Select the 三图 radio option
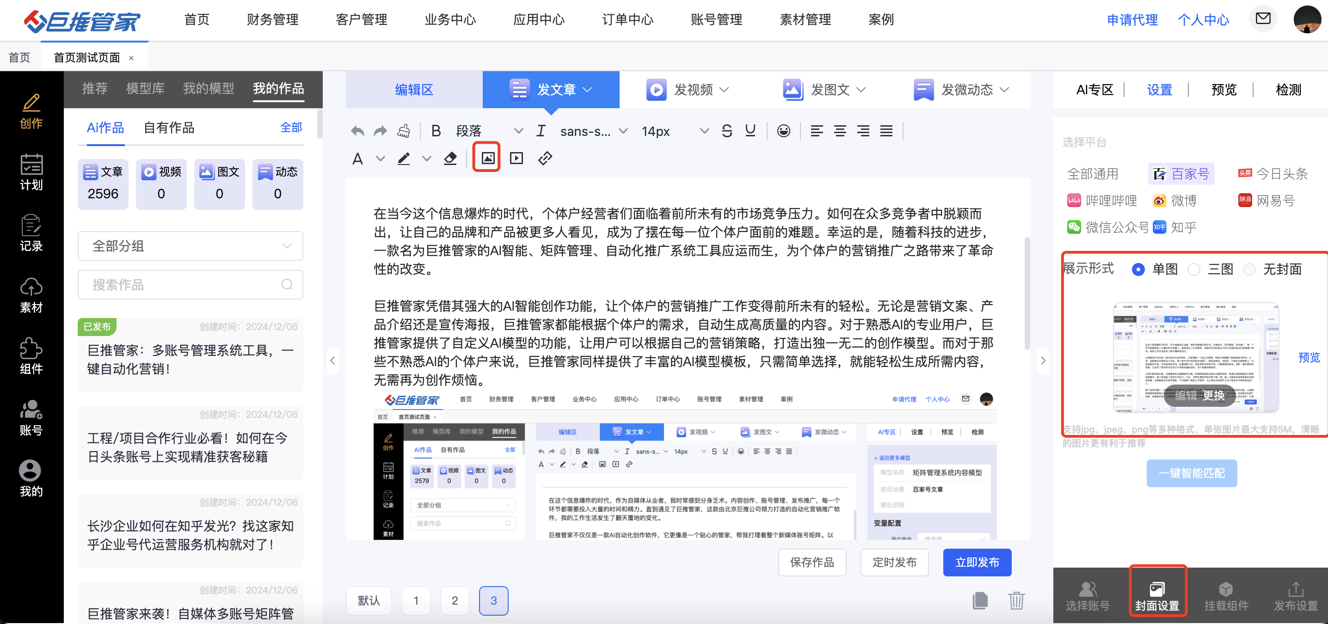This screenshot has width=1328, height=624. pyautogui.click(x=1193, y=269)
